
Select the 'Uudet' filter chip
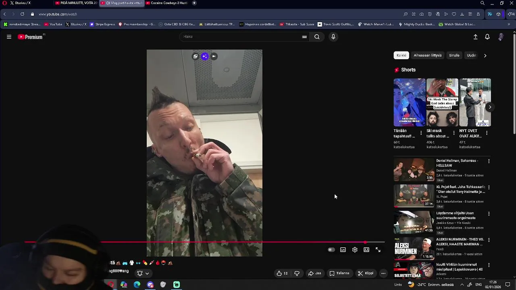(472, 56)
